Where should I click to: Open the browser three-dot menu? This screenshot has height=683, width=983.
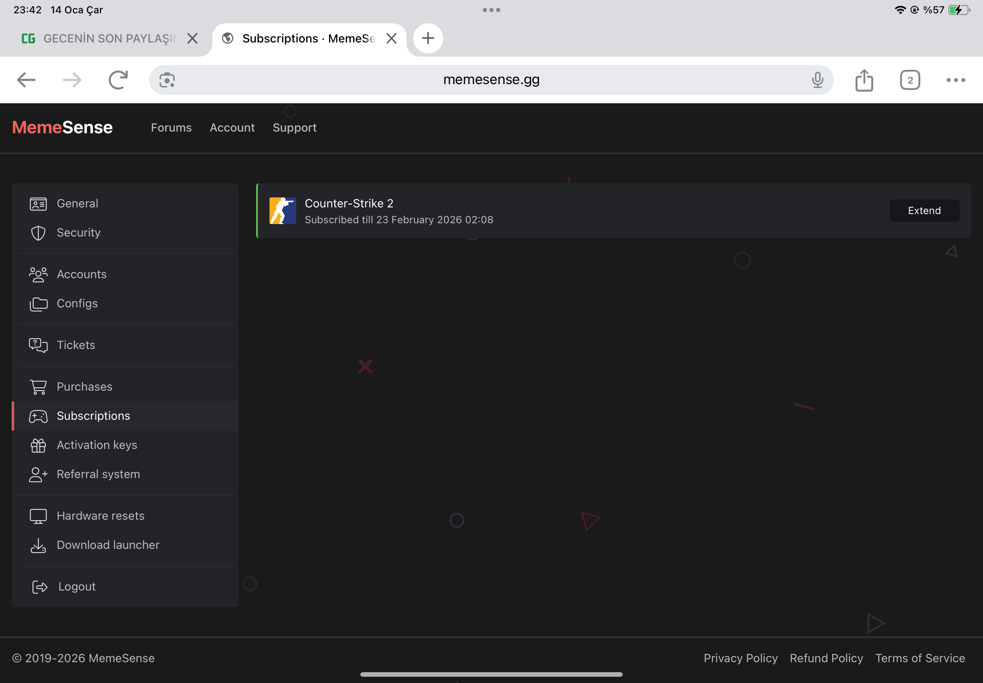(x=956, y=80)
